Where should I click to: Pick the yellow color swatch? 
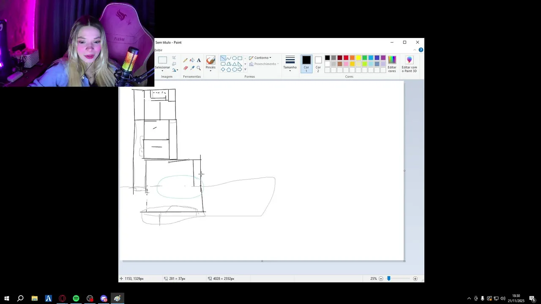358,58
